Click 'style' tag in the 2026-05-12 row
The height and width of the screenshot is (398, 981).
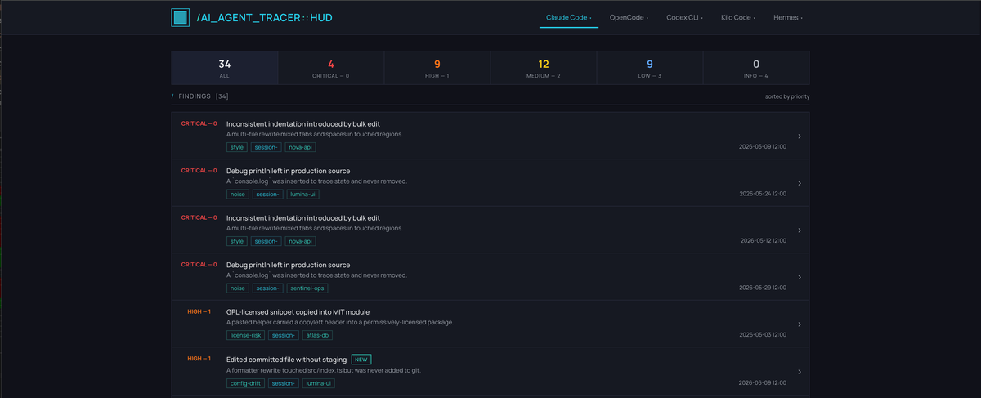pyautogui.click(x=238, y=241)
